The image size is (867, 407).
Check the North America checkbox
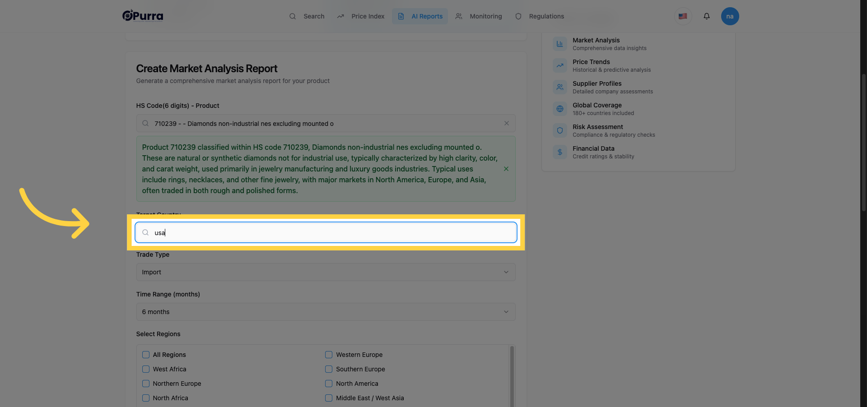pyautogui.click(x=329, y=384)
